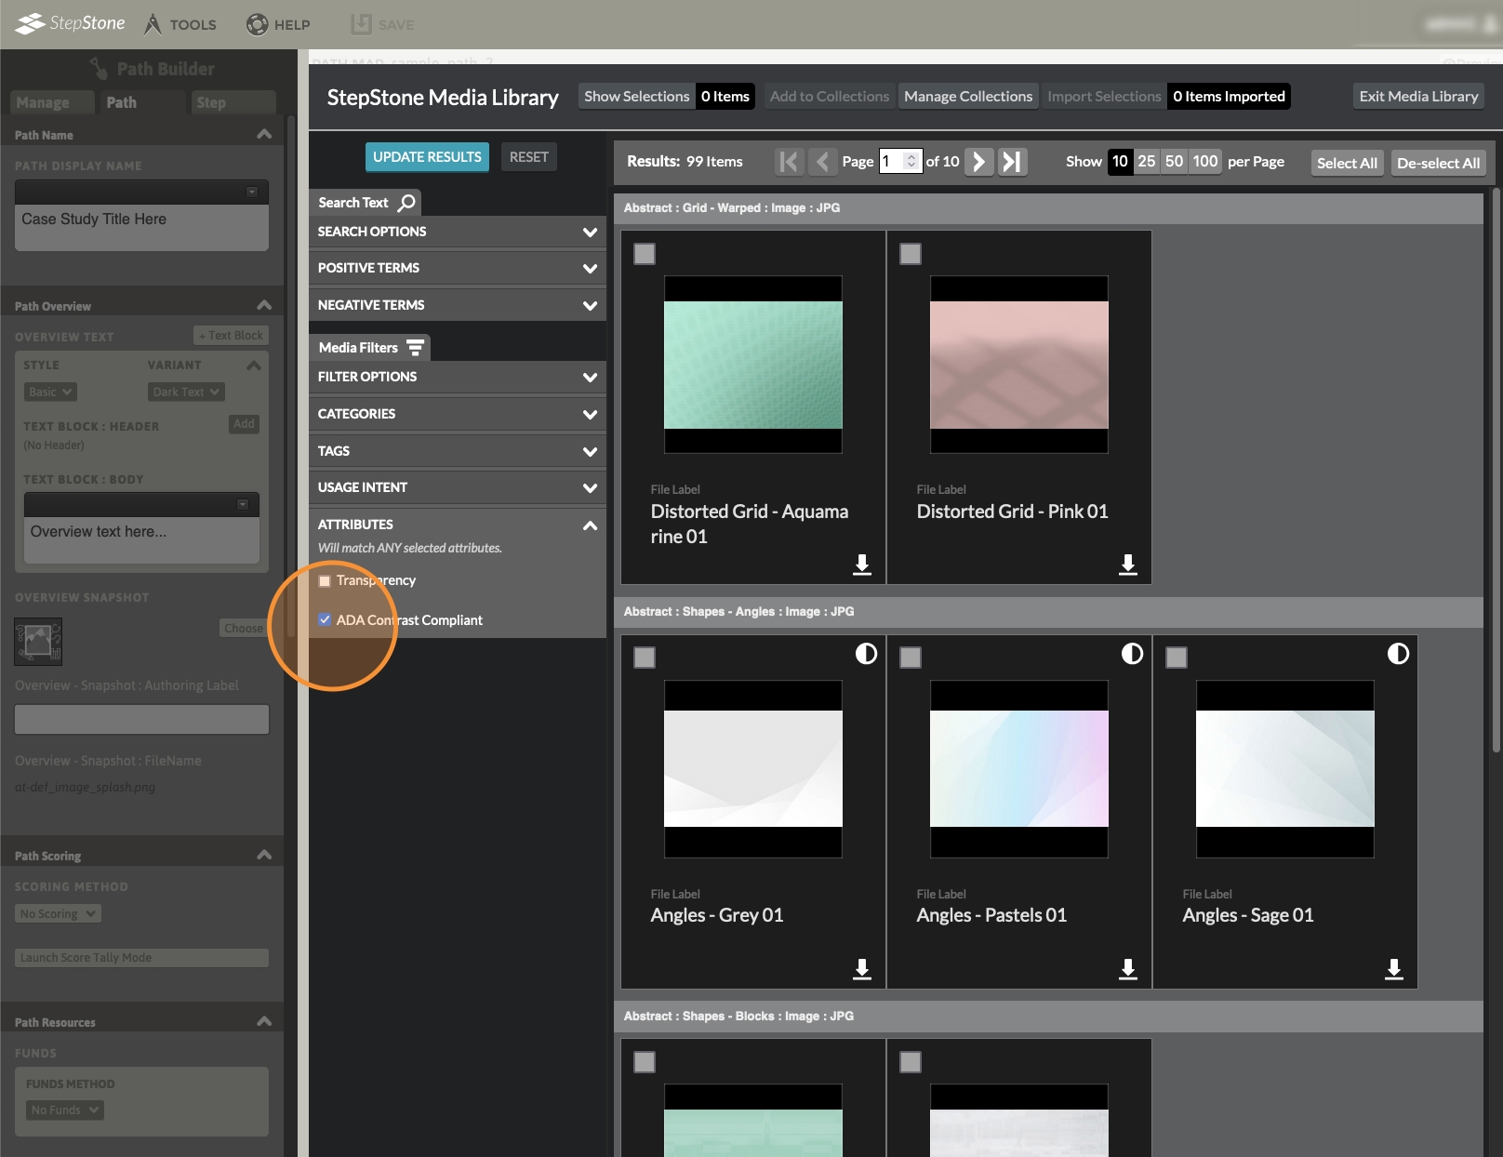The image size is (1503, 1157).
Task: Show 25 items per page
Action: coord(1147,162)
